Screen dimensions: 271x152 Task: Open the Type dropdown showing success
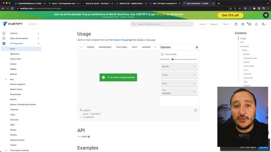179,92
